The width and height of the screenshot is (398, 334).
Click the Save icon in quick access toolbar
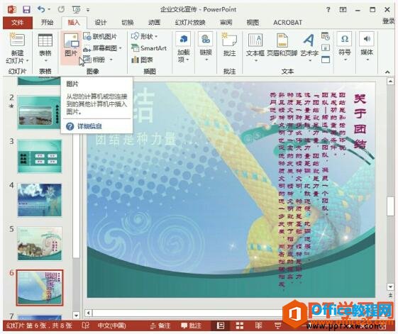coord(26,10)
